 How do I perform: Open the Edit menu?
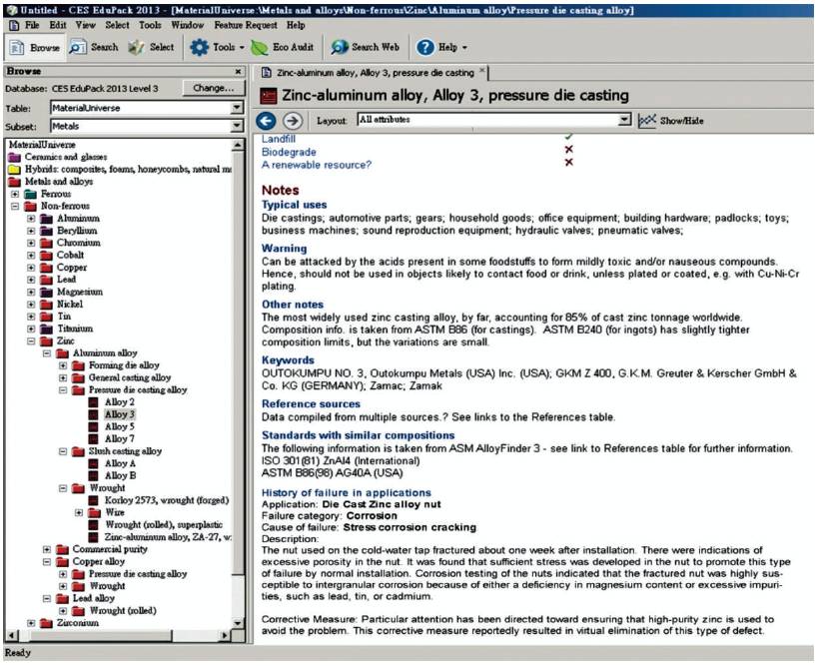(x=58, y=25)
